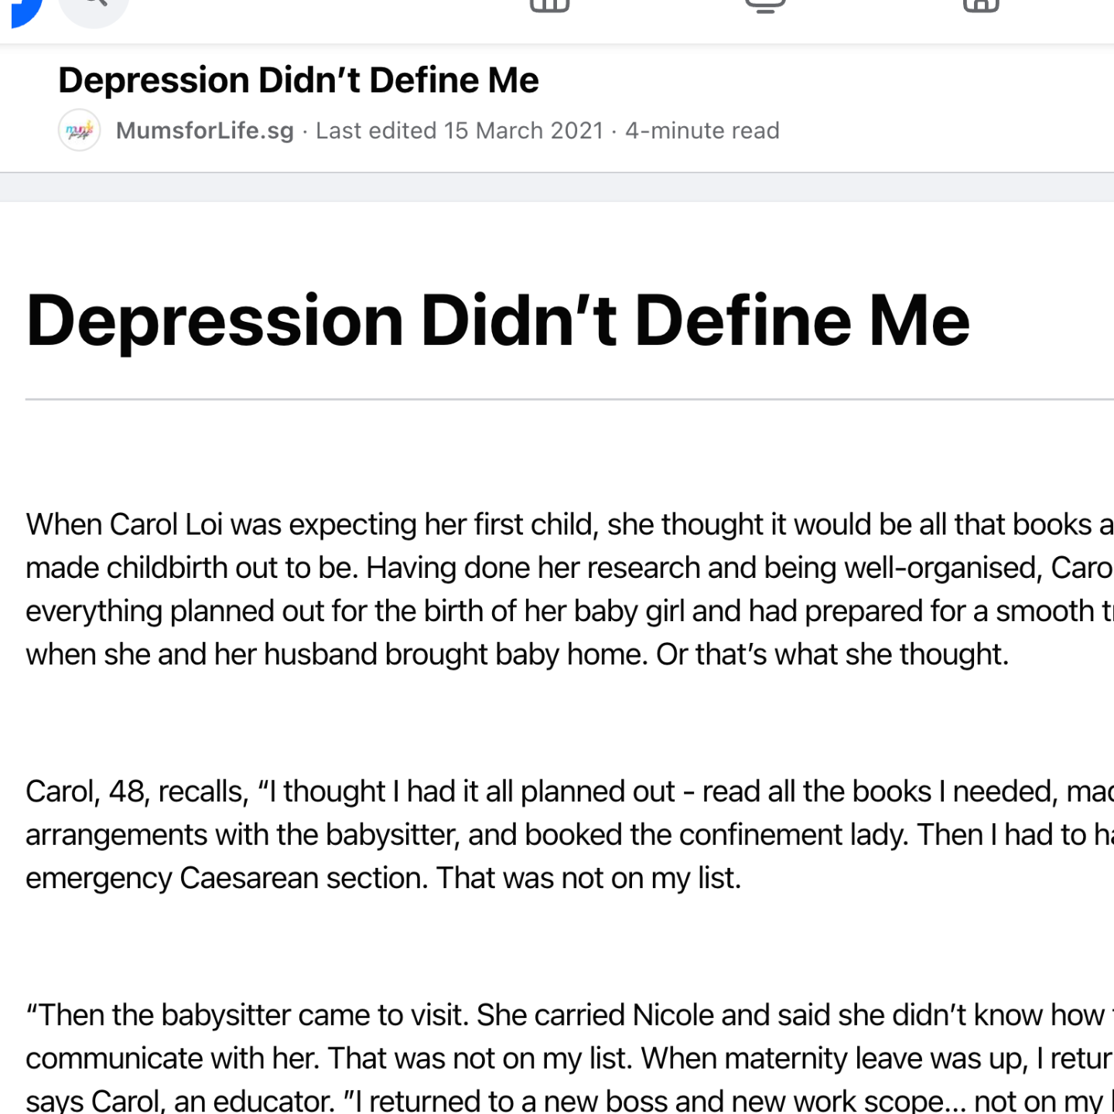This screenshot has width=1114, height=1114.
Task: Click the small bold note title header
Action: point(299,80)
